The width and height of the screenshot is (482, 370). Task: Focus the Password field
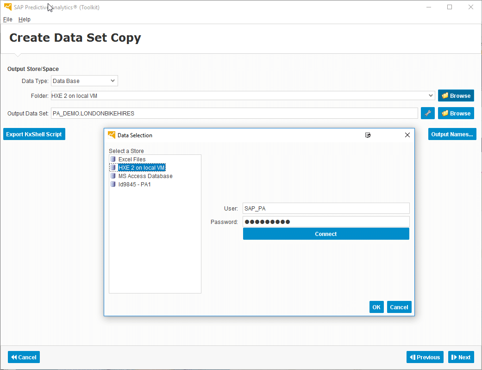coord(326,222)
